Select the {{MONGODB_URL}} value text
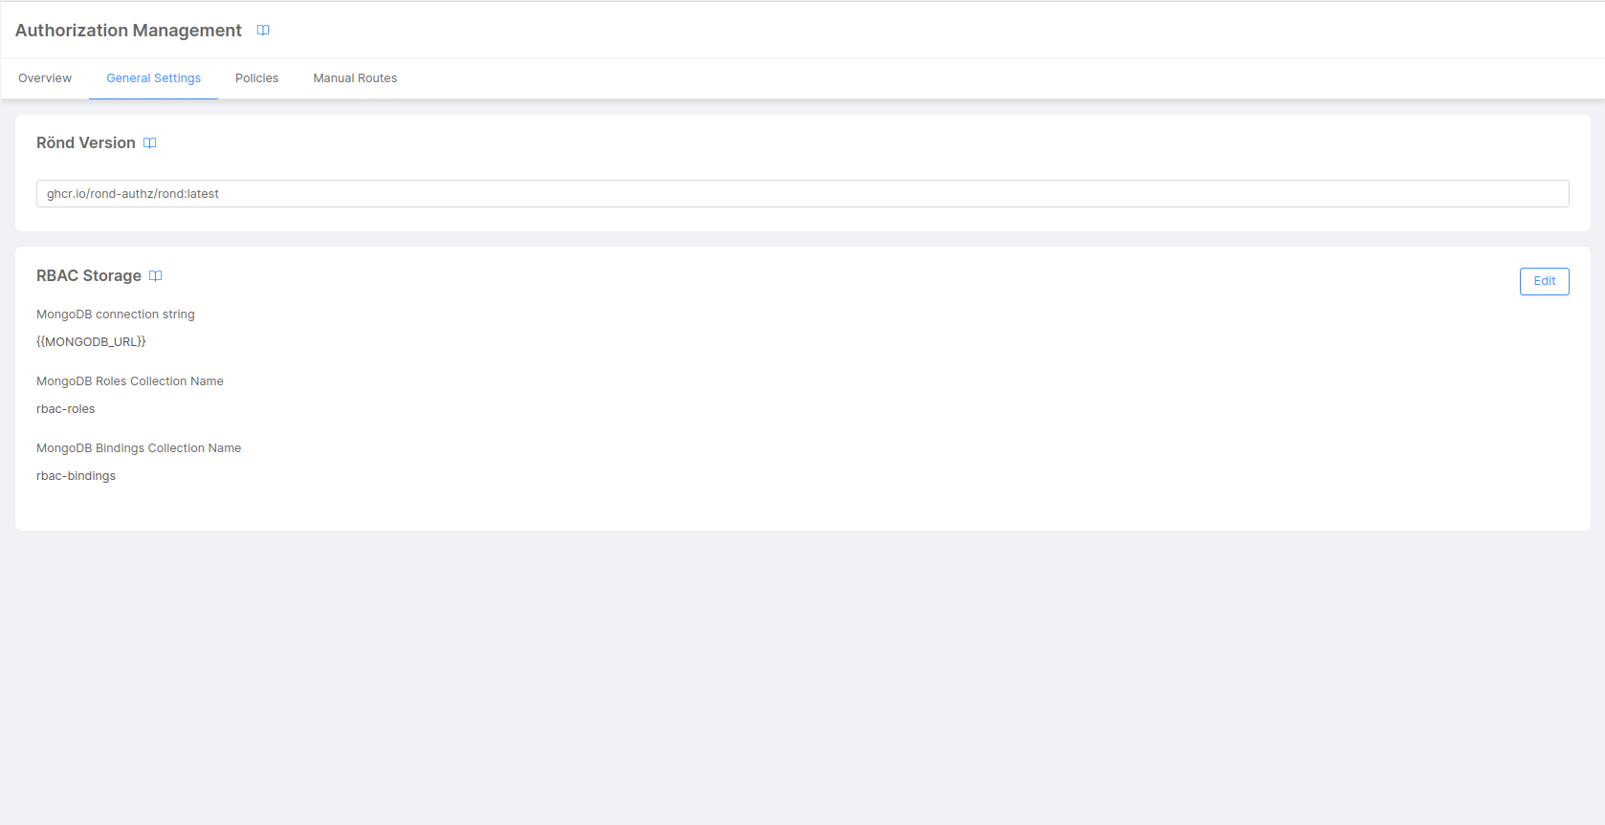Screen dimensions: 1605x825 click(x=91, y=342)
